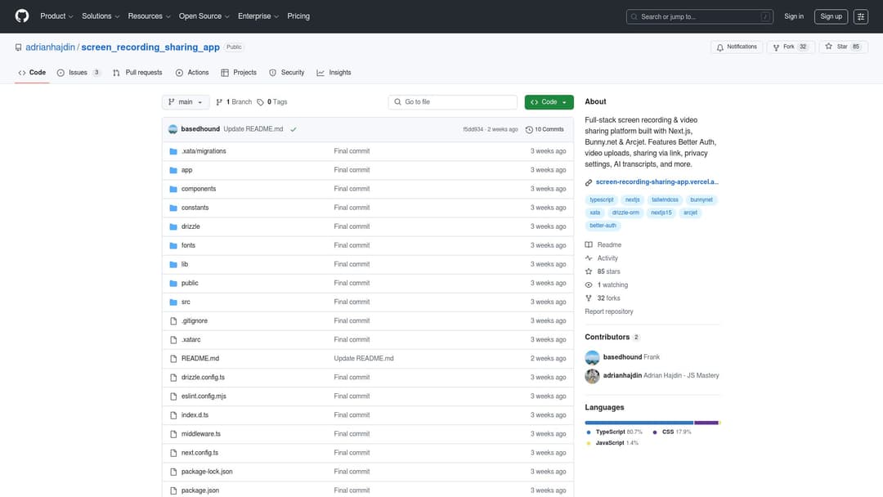The height and width of the screenshot is (497, 883).
Task: Select the typescript topic tag
Action: [x=602, y=199]
